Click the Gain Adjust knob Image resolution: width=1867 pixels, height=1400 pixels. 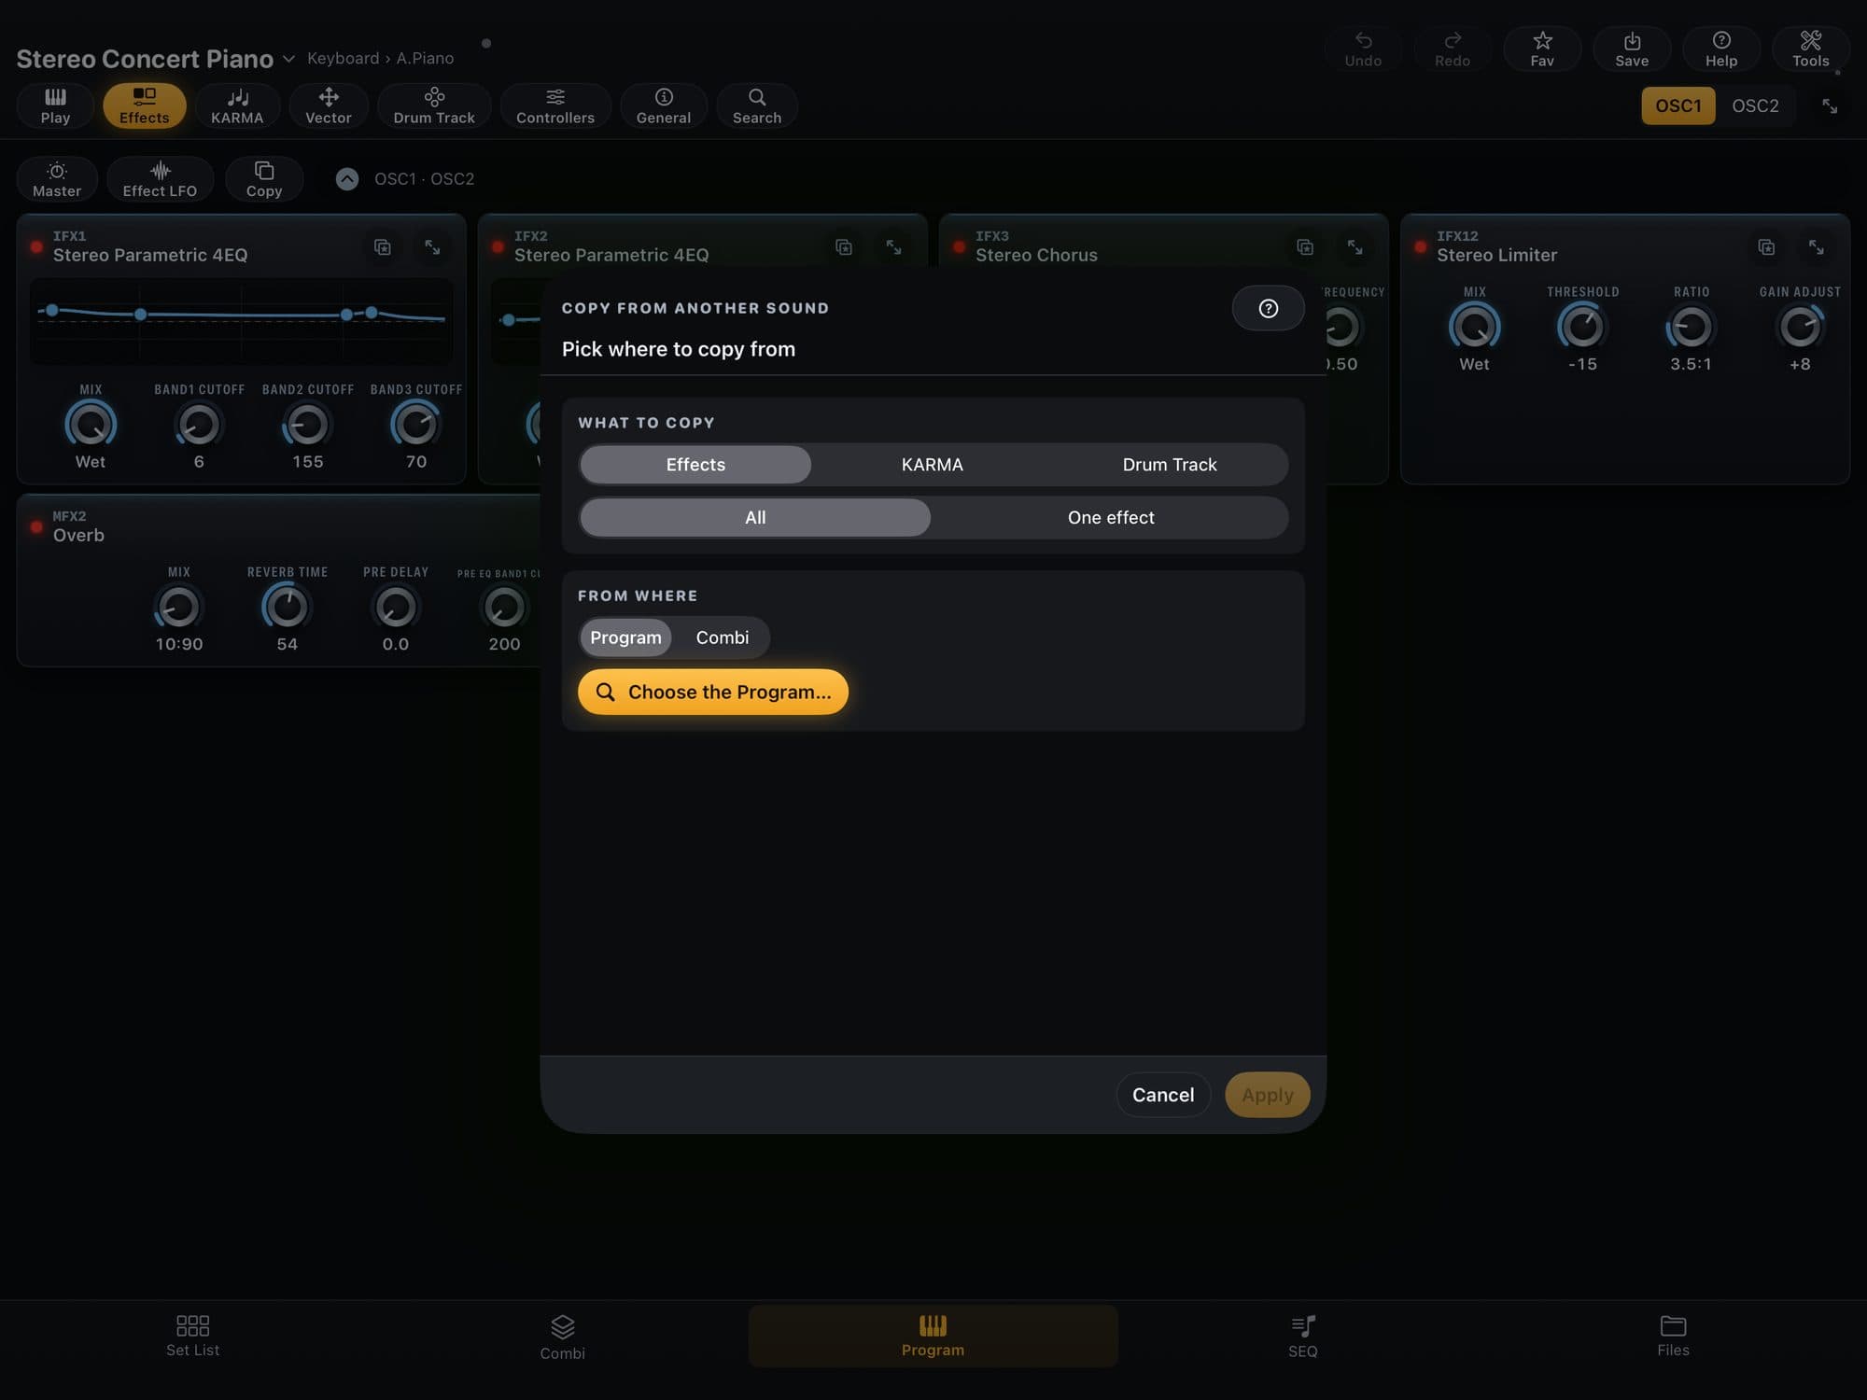click(x=1800, y=327)
